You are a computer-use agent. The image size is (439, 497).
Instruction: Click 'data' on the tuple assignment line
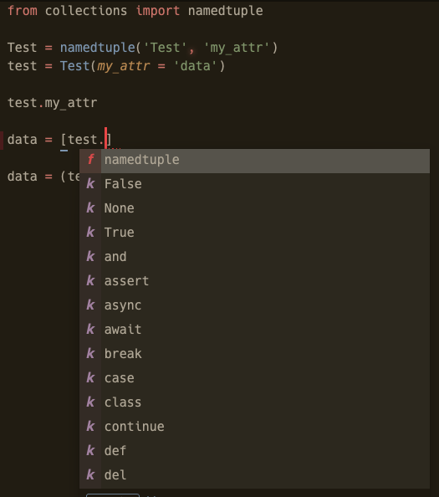[x=23, y=177]
